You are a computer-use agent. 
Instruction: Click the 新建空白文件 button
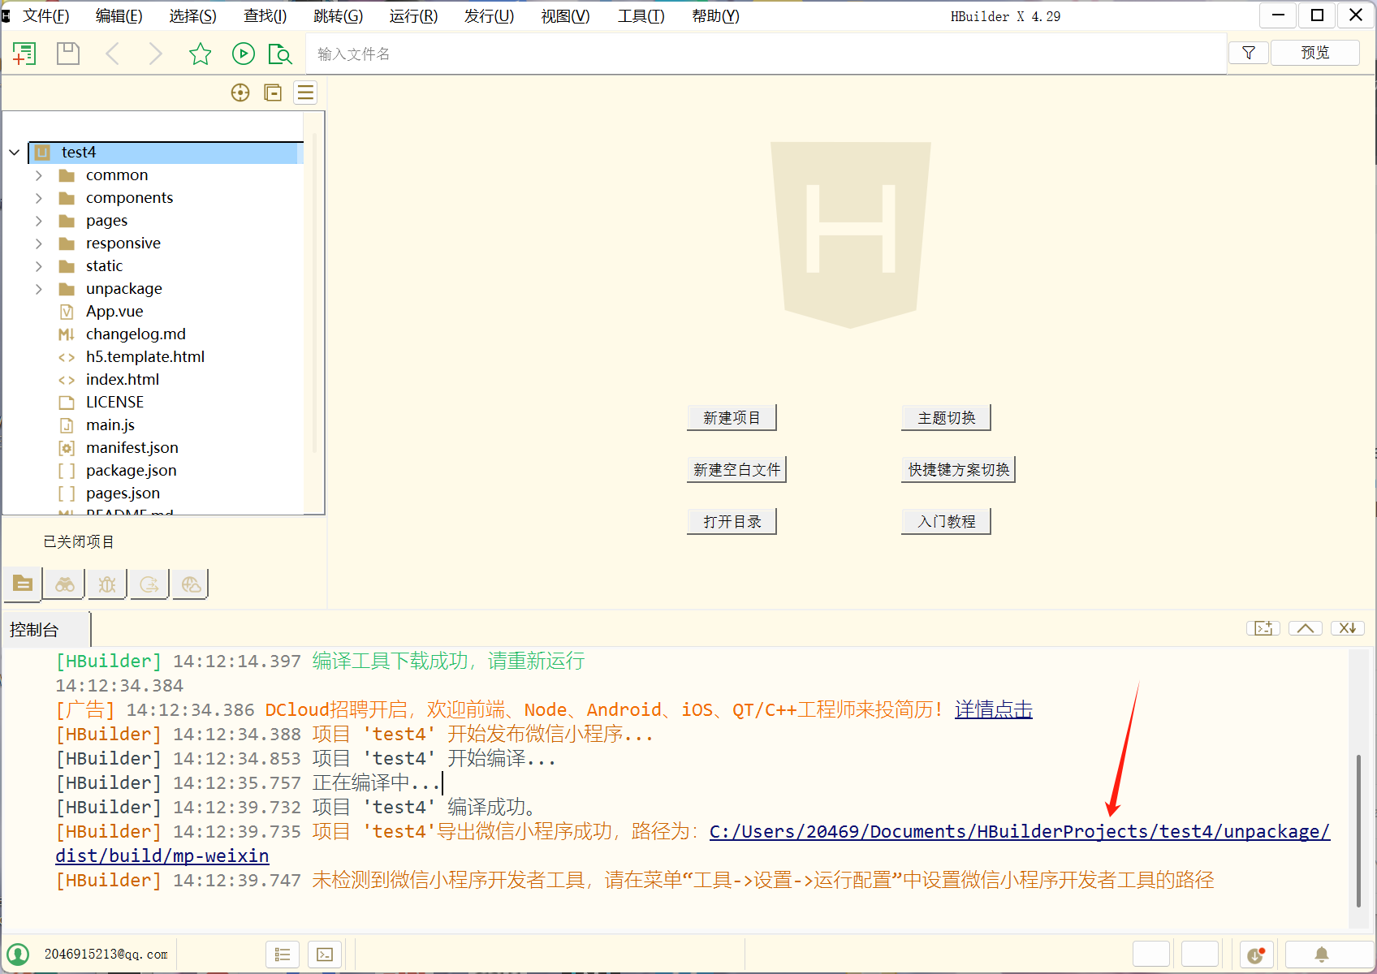click(x=737, y=470)
